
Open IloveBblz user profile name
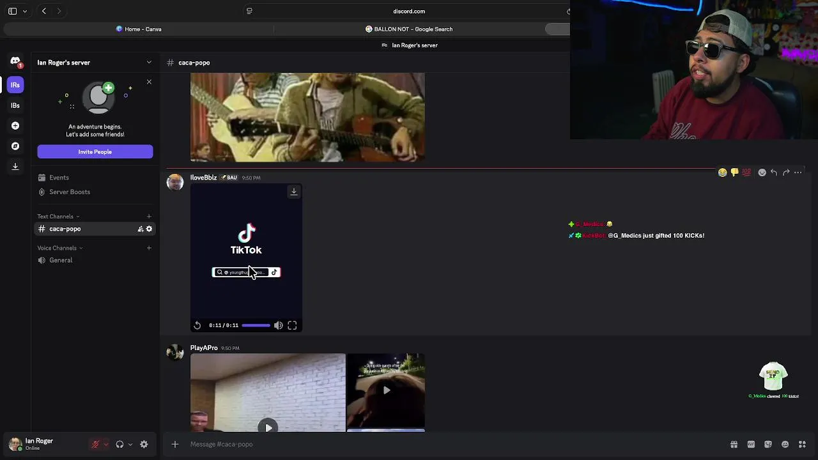[203, 178]
